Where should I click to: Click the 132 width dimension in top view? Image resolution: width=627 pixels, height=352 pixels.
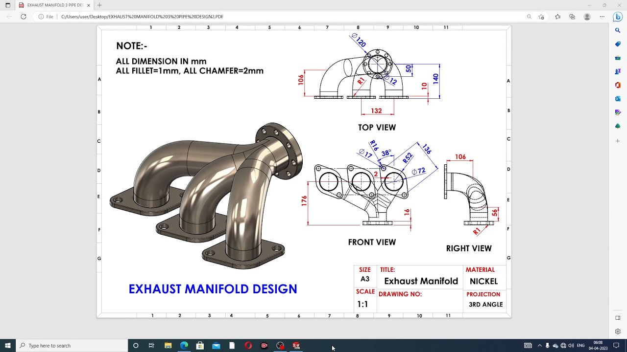pos(376,111)
